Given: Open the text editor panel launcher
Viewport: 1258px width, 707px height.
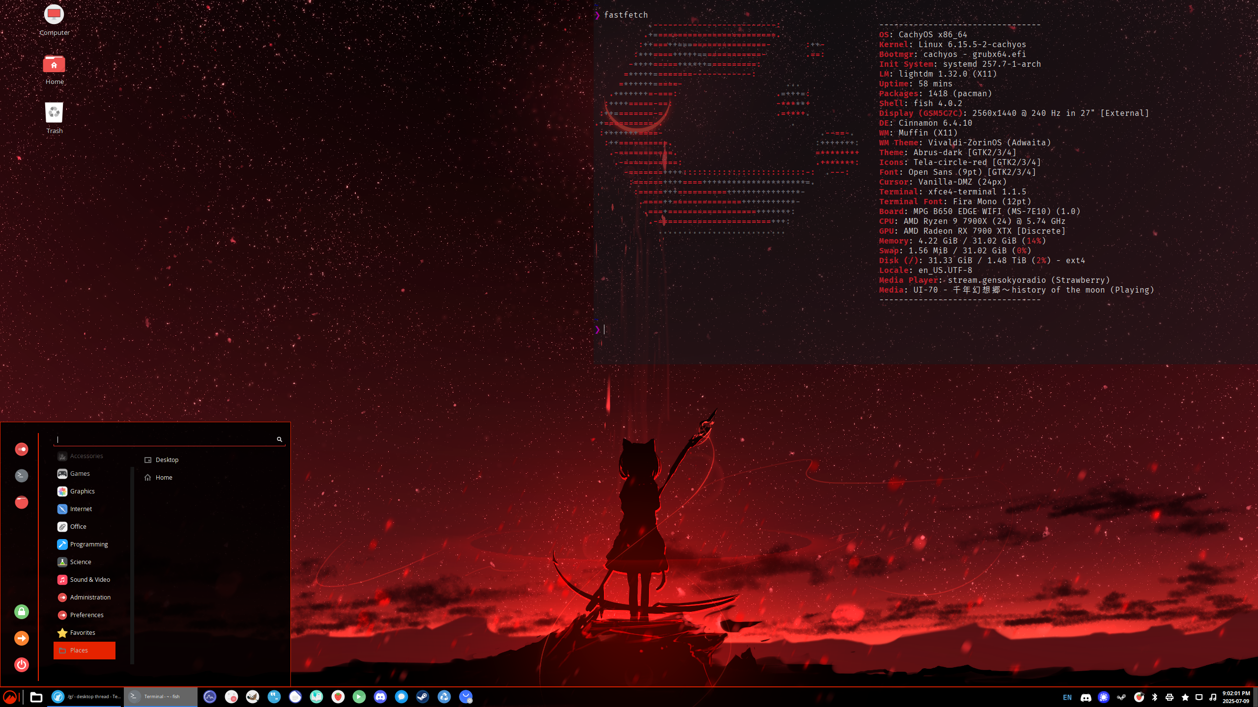Looking at the screenshot, I should pos(295,697).
